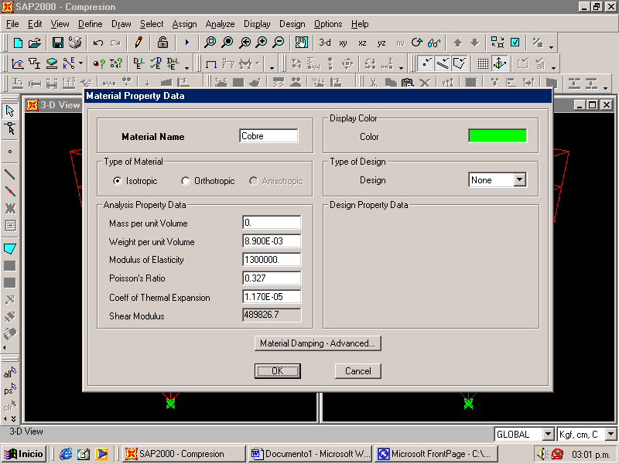Click the previous selection 'ps' tool

[10, 390]
